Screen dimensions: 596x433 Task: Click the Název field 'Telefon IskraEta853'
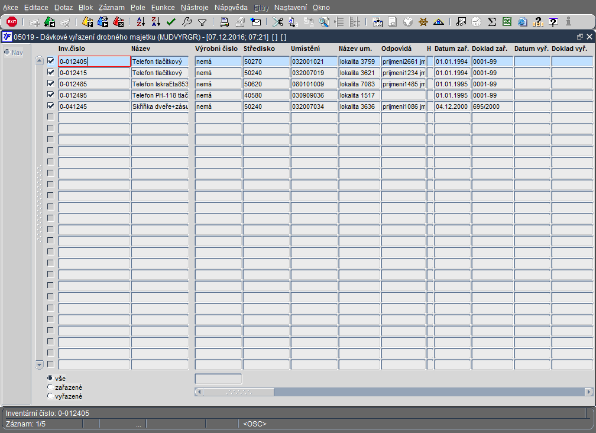[160, 84]
